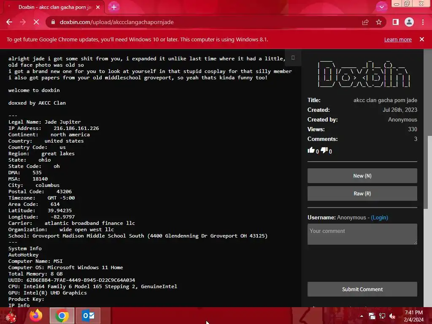
Task: Open Outlook from the taskbar
Action: [88, 316]
